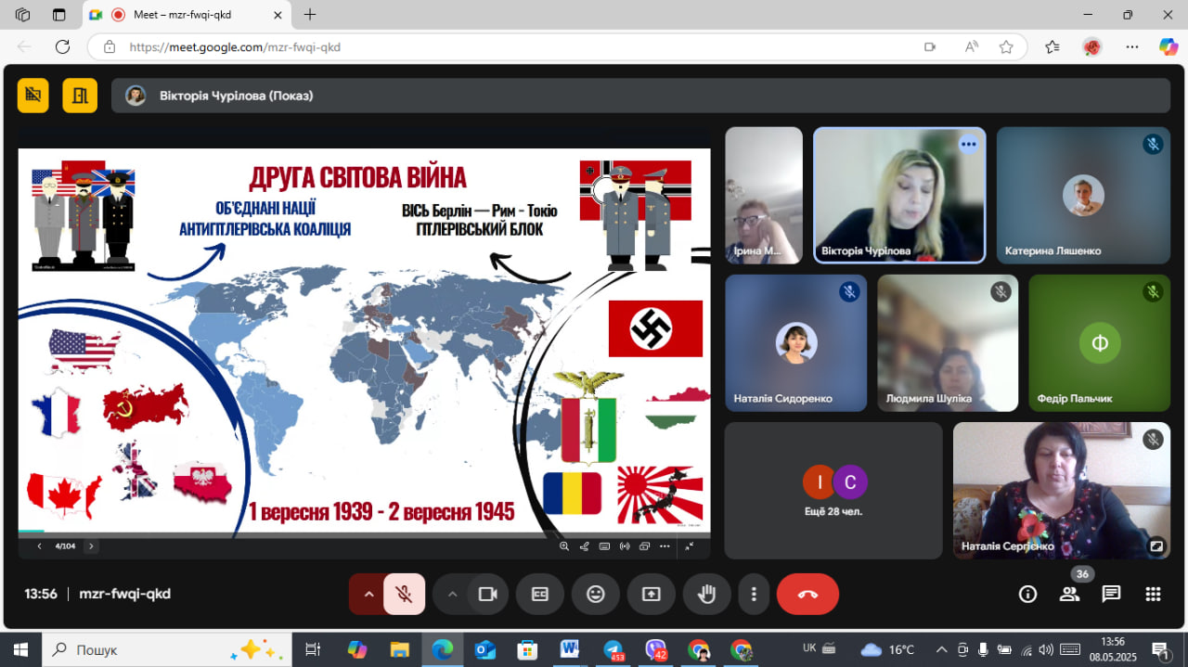This screenshot has height=667, width=1188.
Task: Open a new browser tab
Action: (310, 15)
